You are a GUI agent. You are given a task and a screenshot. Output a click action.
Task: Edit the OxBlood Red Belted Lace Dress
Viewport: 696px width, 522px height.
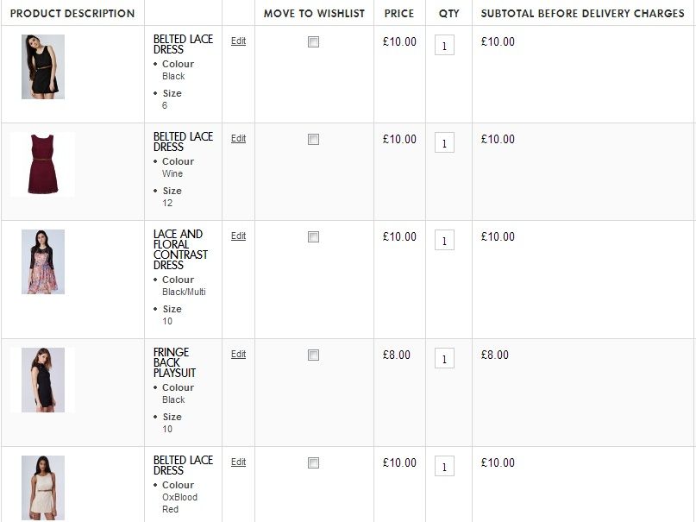tap(238, 462)
